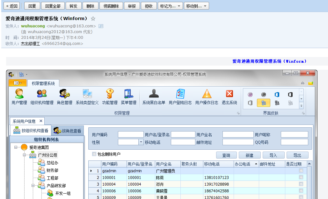
Task: Click the QQ号码 input field
Action: (x=294, y=142)
